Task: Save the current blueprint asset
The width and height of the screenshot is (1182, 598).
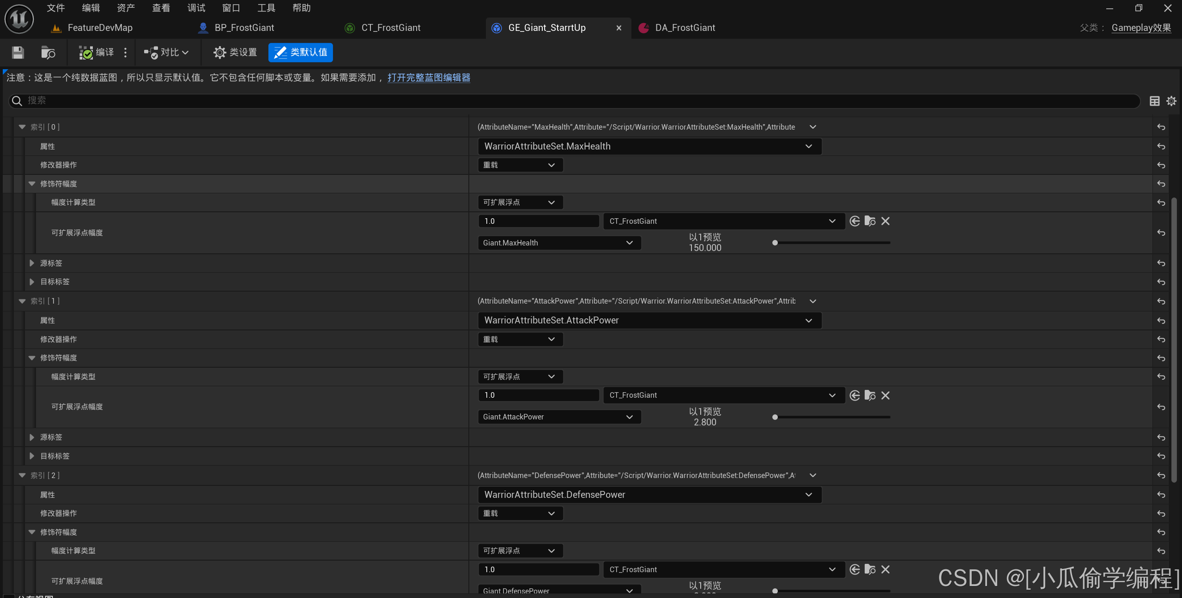Action: (x=18, y=53)
